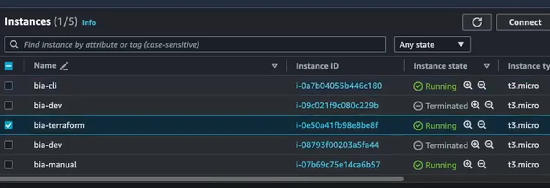Open instance ID i-0e50a41fb98e8be8f
This screenshot has height=188, width=550.
(337, 125)
